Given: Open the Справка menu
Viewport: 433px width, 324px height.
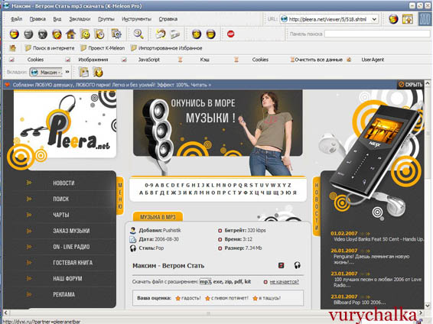Looking at the screenshot, I should pyautogui.click(x=168, y=19).
